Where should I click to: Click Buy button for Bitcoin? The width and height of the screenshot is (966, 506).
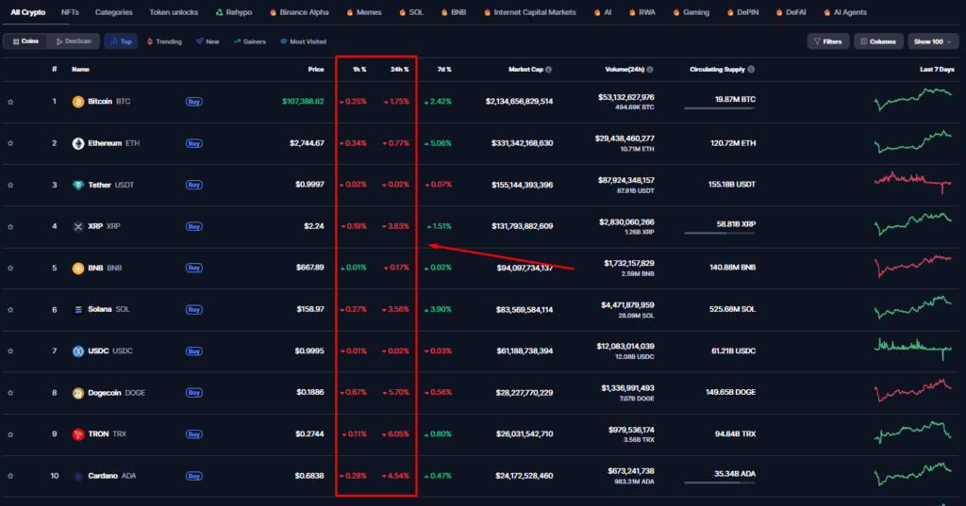tap(194, 102)
